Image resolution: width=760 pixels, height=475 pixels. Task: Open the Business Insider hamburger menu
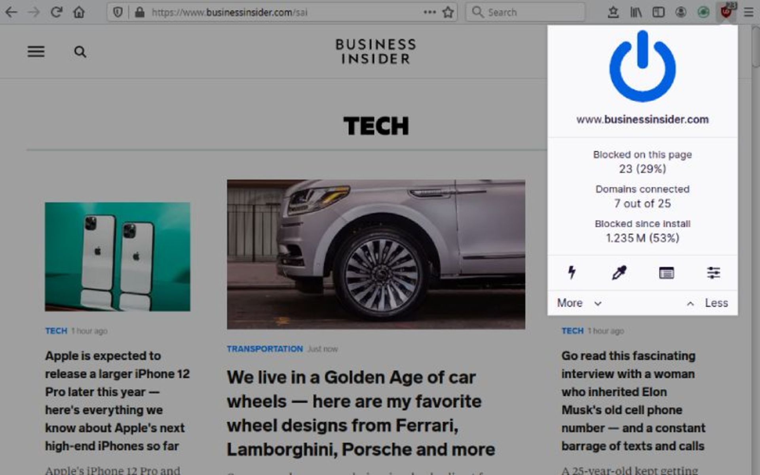[x=36, y=51]
